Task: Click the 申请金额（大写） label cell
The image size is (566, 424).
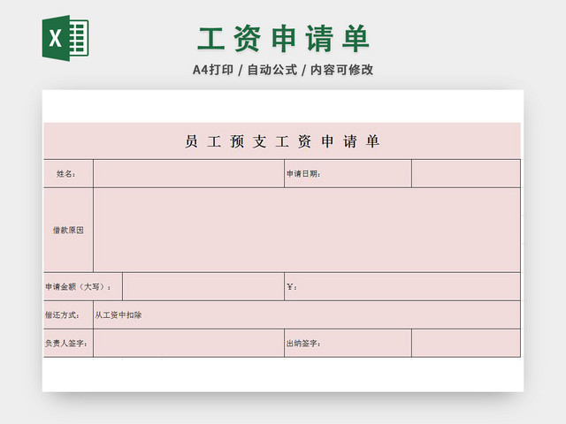Action: [83, 286]
